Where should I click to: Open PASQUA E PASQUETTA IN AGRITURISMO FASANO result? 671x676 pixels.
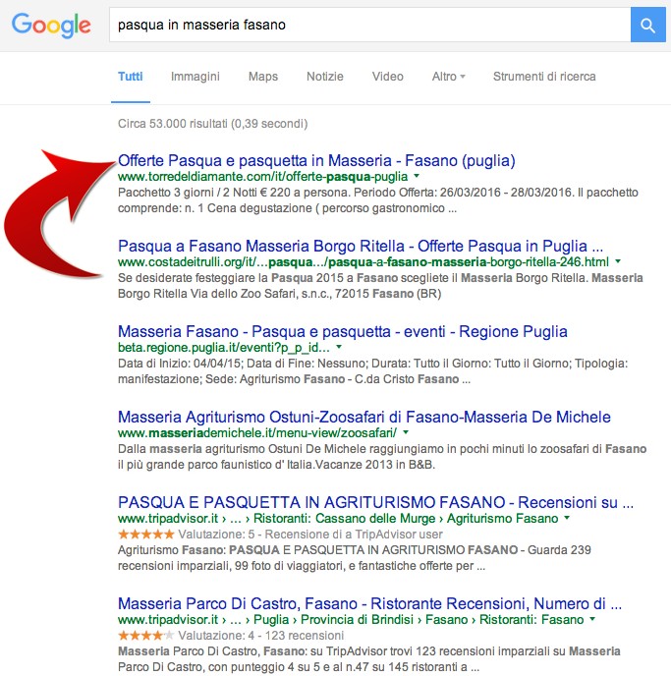pos(376,502)
